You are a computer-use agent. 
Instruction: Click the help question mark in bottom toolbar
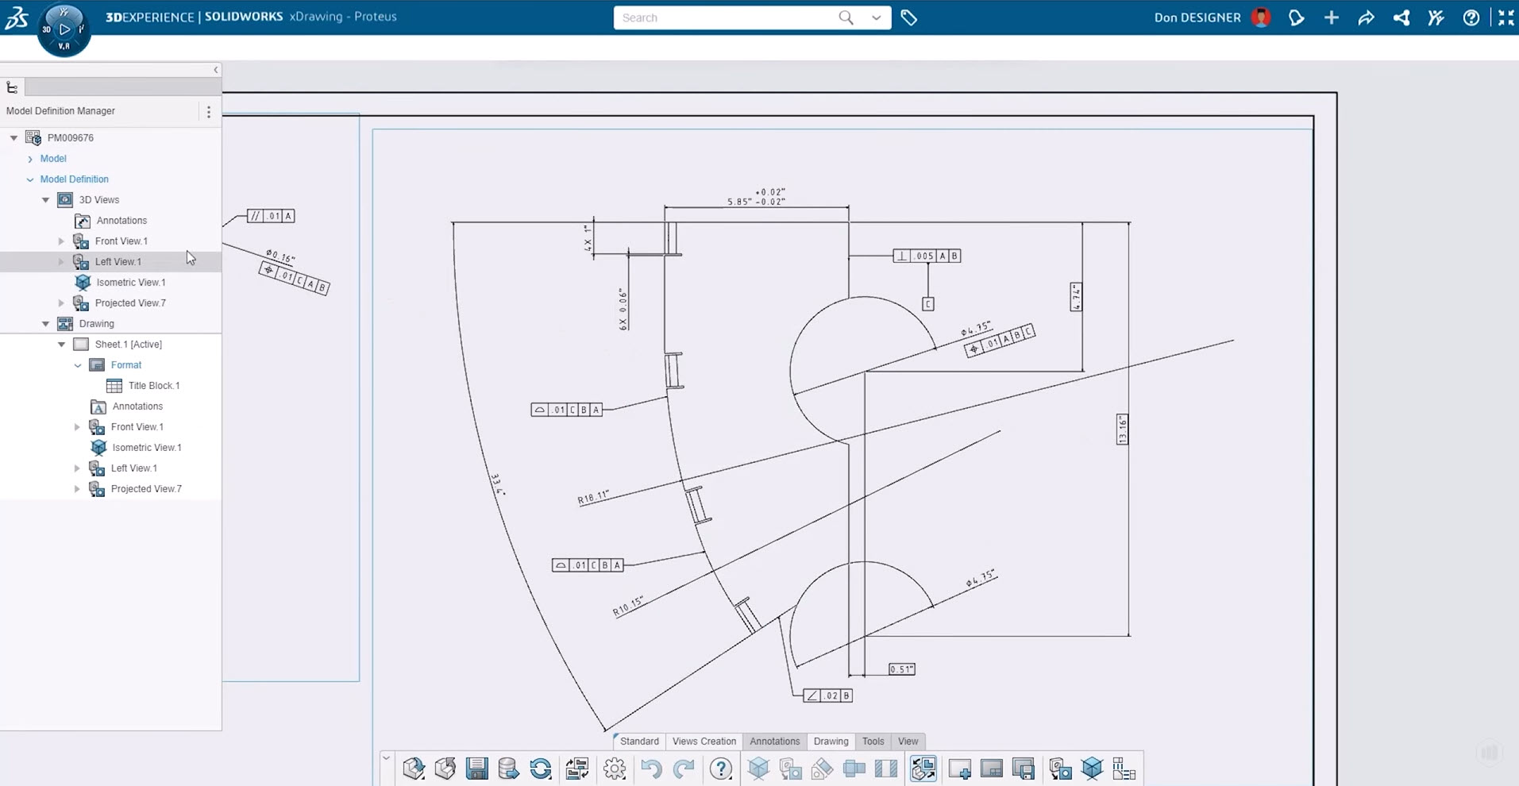pos(720,769)
